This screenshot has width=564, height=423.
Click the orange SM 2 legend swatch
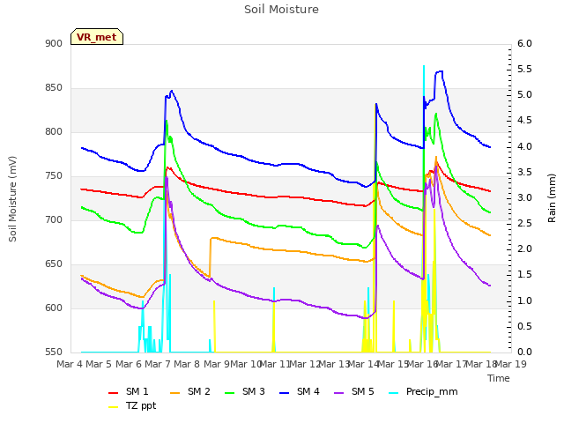click(x=174, y=393)
